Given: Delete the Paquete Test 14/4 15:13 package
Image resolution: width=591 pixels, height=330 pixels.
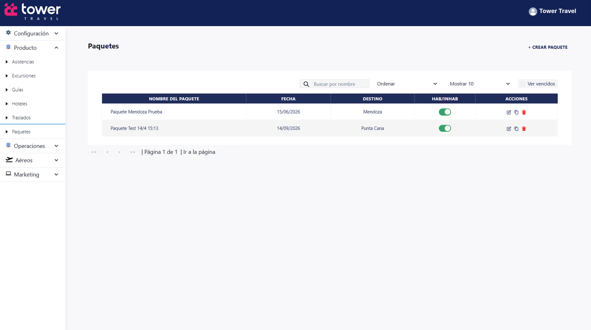Looking at the screenshot, I should pos(524,129).
